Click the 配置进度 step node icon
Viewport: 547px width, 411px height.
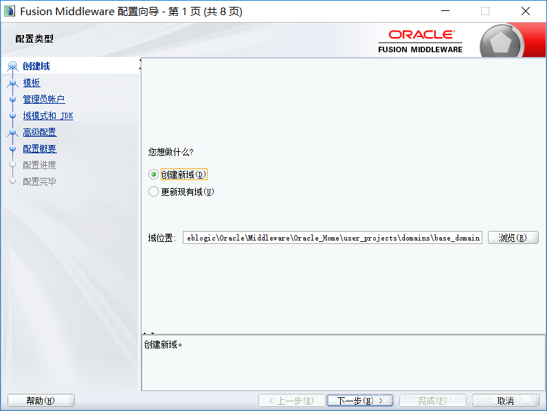(13, 164)
